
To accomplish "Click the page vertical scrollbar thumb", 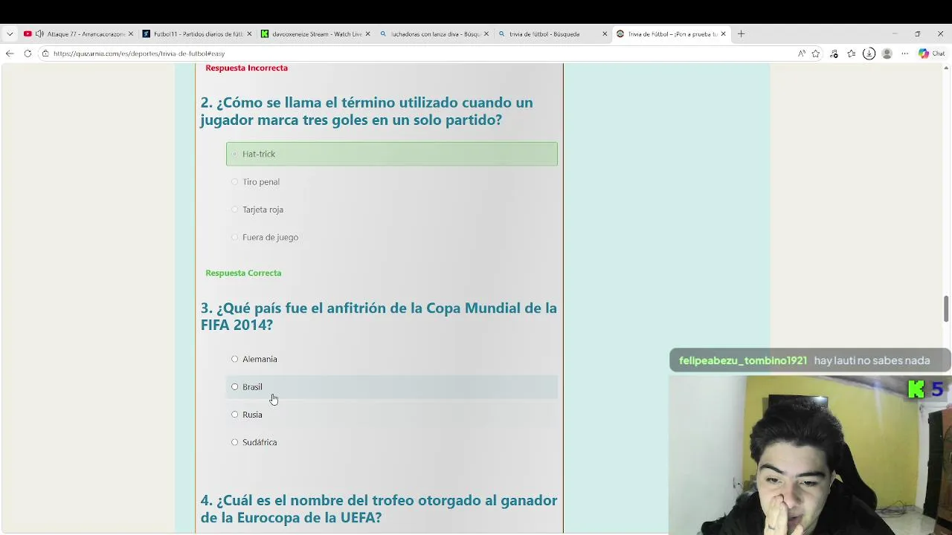I will (x=946, y=309).
